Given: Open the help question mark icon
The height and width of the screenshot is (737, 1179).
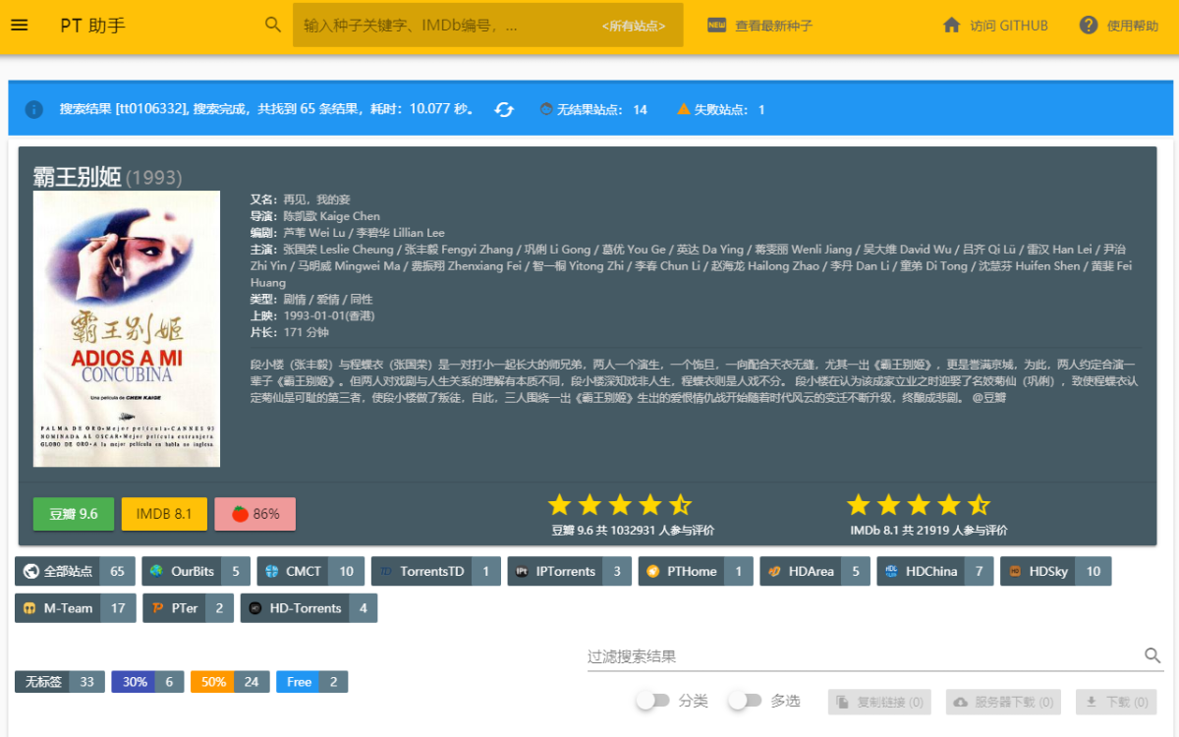Looking at the screenshot, I should (1089, 26).
